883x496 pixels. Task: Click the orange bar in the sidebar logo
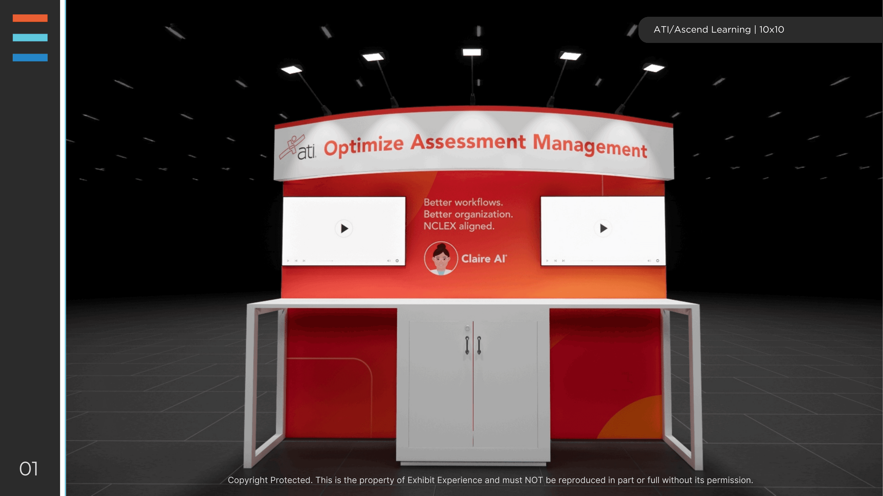tap(30, 18)
